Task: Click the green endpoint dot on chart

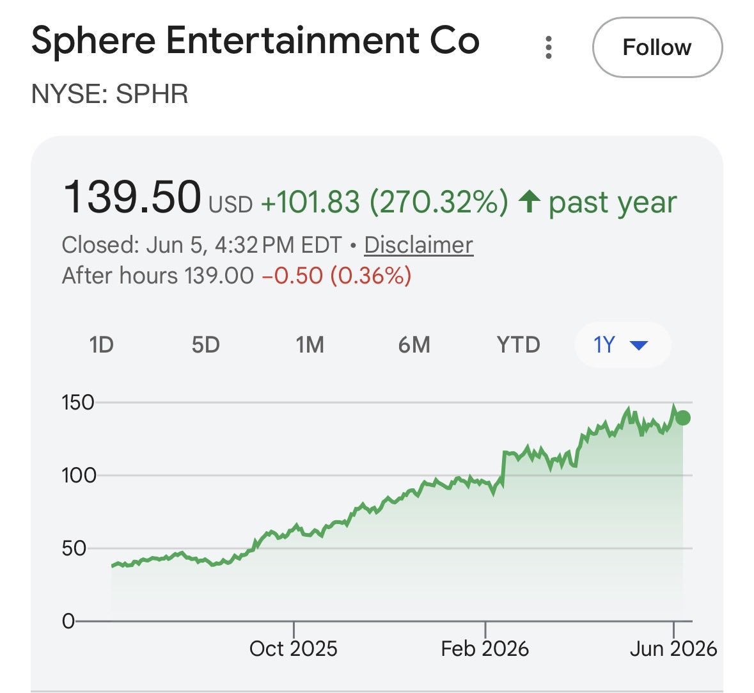Action: pyautogui.click(x=683, y=418)
